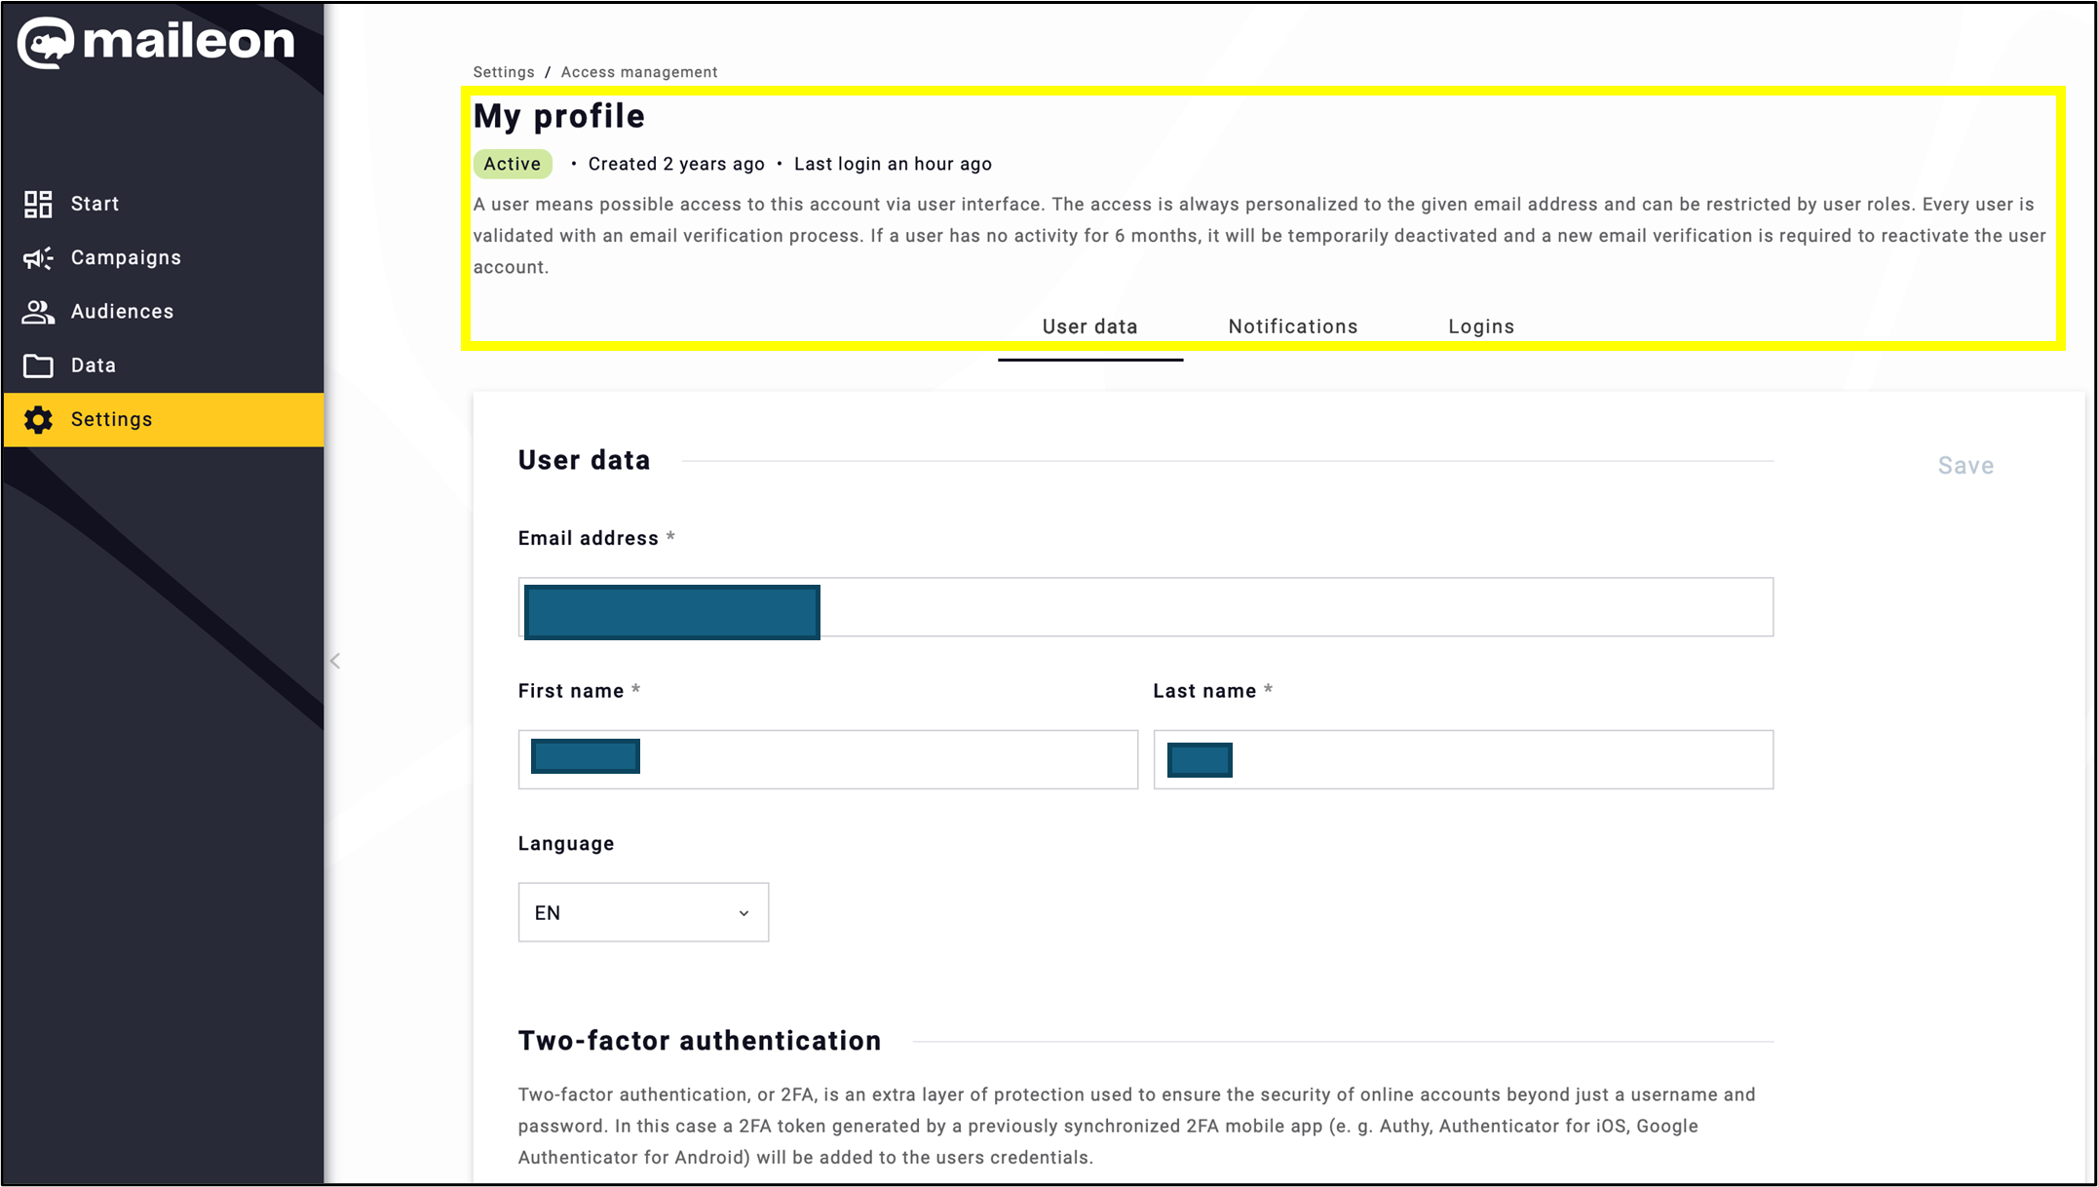This screenshot has height=1187, width=2098.
Task: Click the Audiences people icon
Action: [38, 311]
